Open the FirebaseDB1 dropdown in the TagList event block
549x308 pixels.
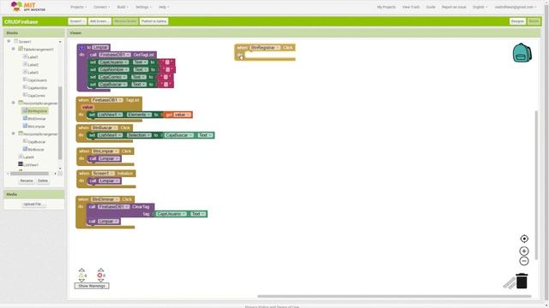point(106,100)
